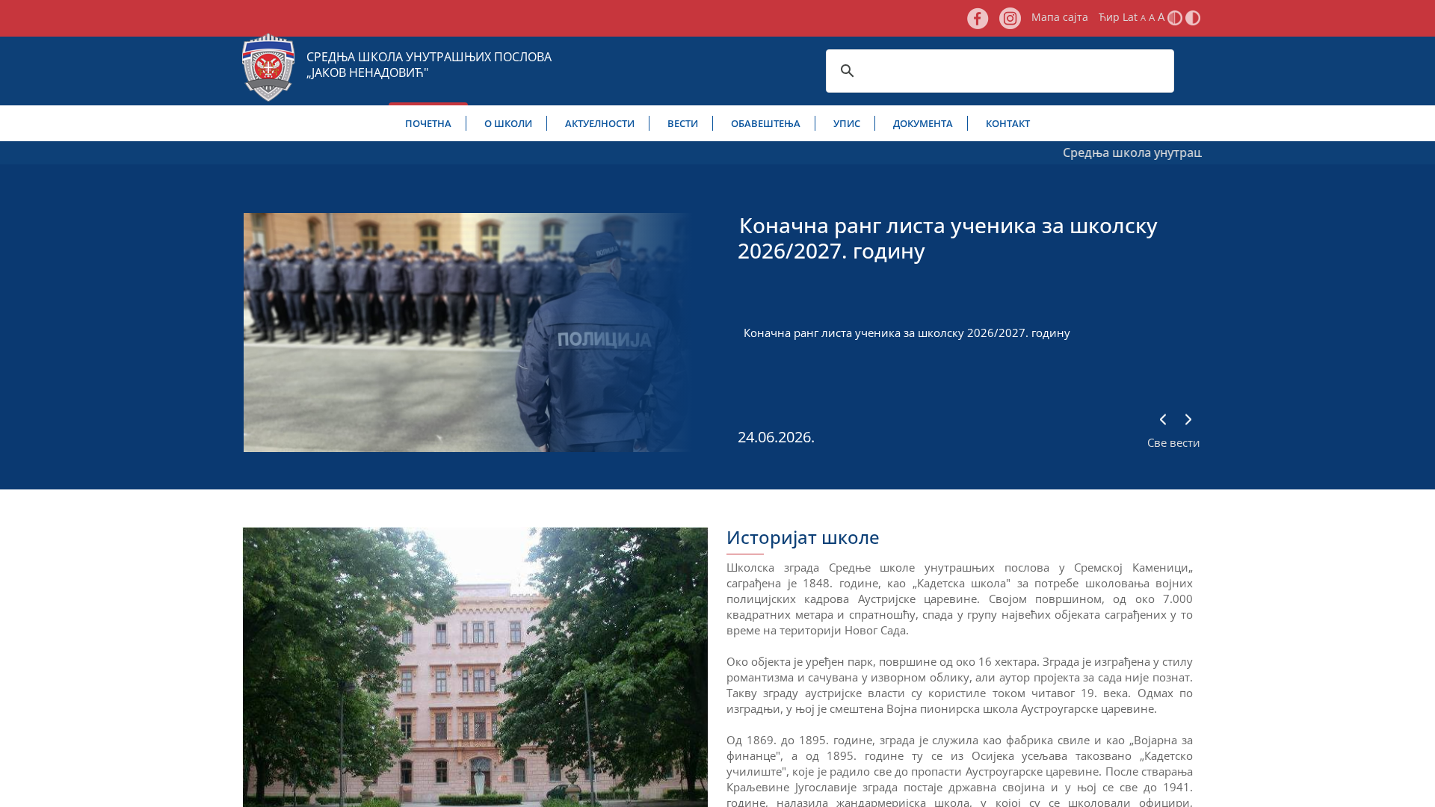Toggle the half-filled high-contrast mode icon
Image resolution: width=1435 pixels, height=807 pixels.
pyautogui.click(x=1193, y=18)
